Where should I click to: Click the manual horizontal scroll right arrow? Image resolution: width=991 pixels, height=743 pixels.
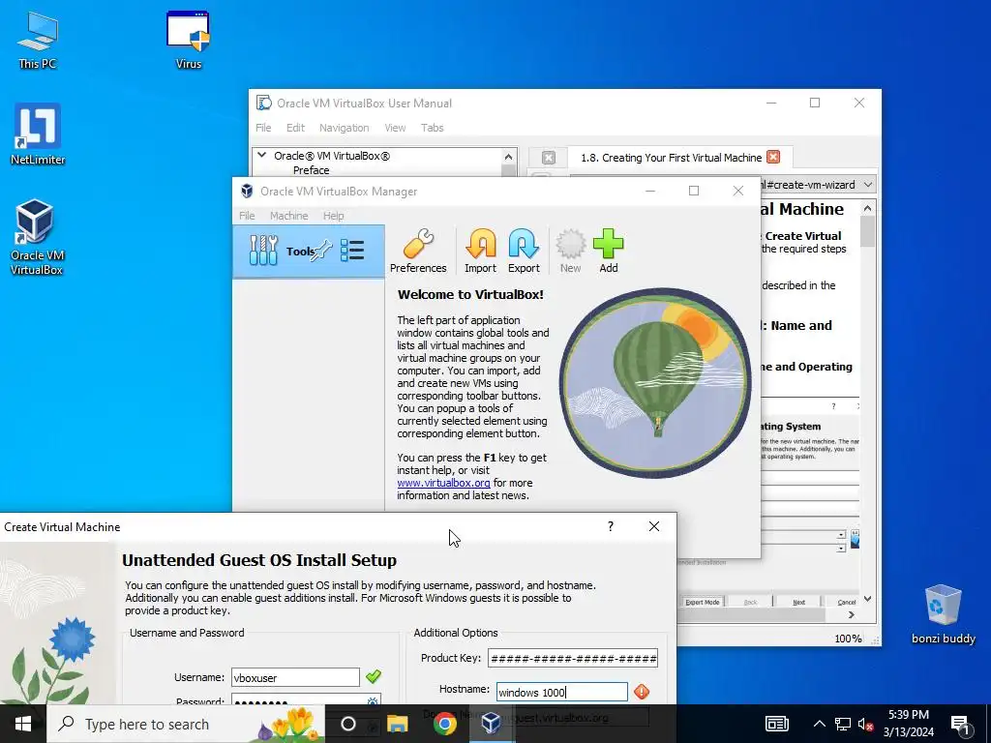click(852, 614)
